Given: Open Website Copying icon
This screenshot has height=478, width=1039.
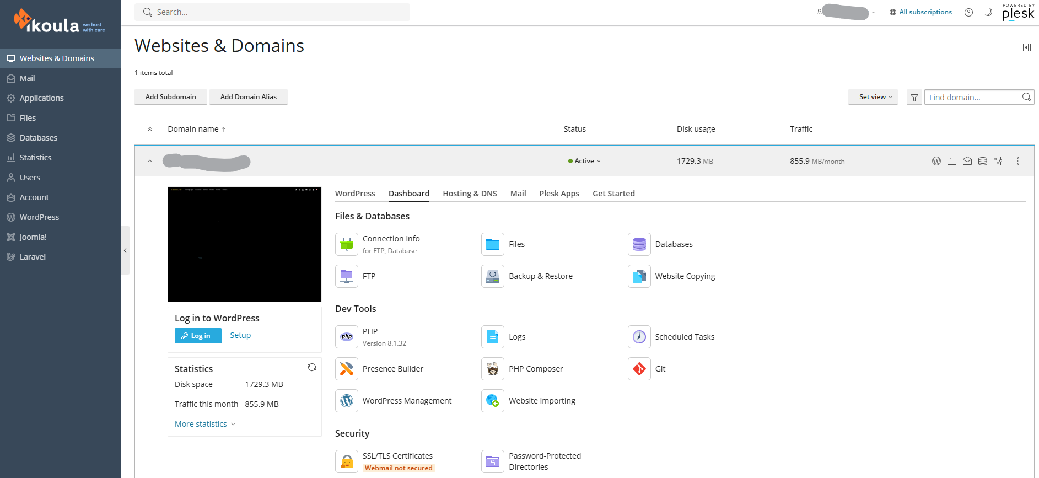Looking at the screenshot, I should tap(639, 276).
